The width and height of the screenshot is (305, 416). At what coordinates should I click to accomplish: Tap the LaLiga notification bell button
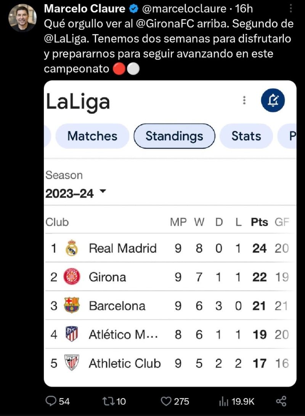coord(273,100)
